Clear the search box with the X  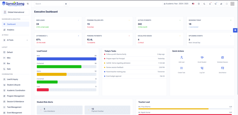(x=66, y=4)
